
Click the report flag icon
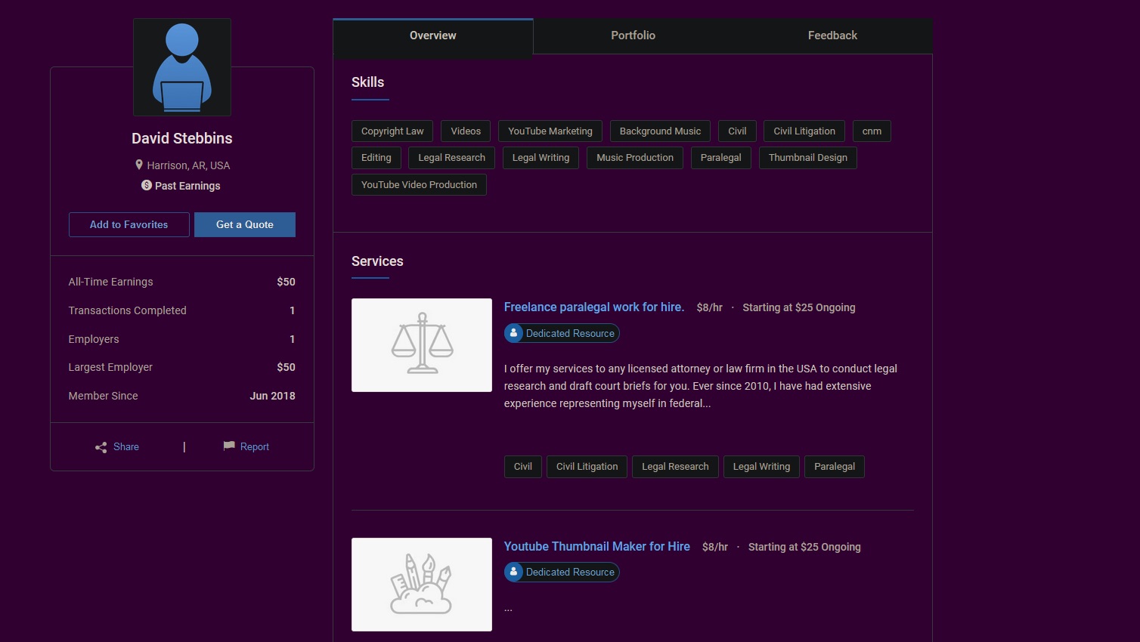[x=229, y=446]
